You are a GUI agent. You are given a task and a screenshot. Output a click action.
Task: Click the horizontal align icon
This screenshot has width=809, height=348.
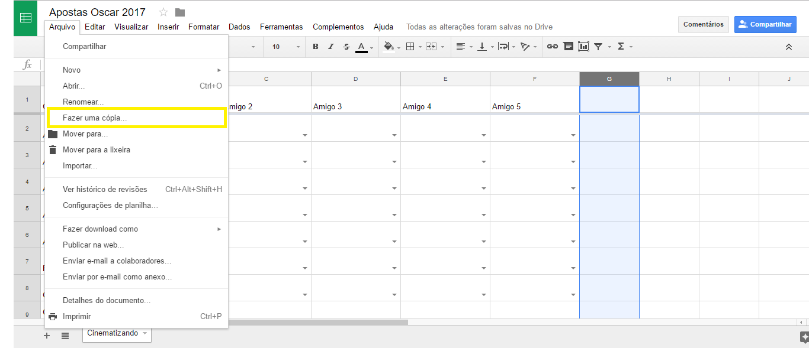pyautogui.click(x=461, y=47)
